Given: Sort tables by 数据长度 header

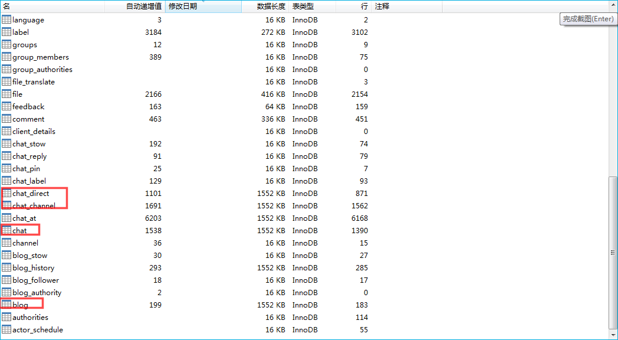Looking at the screenshot, I should (x=271, y=6).
